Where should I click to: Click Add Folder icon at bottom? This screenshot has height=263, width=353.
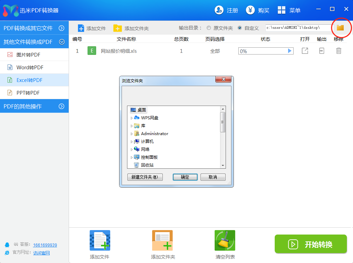[162, 240]
